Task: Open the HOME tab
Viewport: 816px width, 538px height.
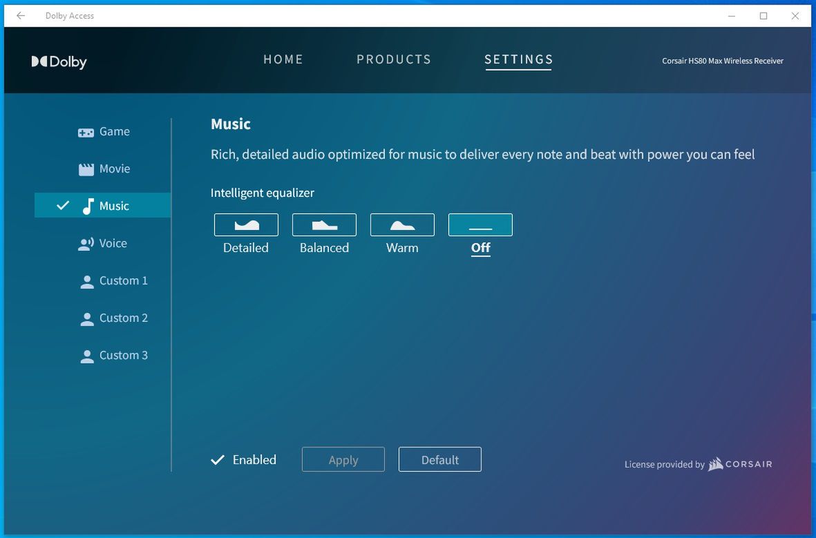Action: (283, 59)
